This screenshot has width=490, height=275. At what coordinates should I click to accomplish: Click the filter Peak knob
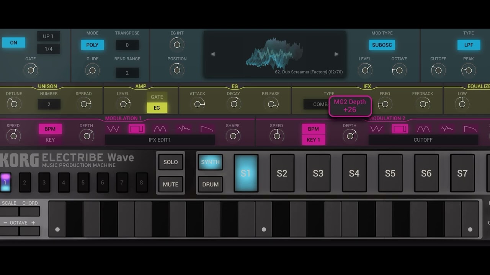(468, 70)
